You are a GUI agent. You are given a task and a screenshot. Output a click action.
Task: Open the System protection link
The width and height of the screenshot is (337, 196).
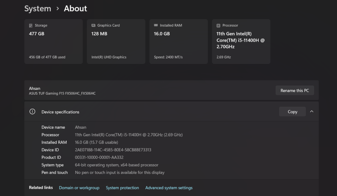pyautogui.click(x=122, y=188)
